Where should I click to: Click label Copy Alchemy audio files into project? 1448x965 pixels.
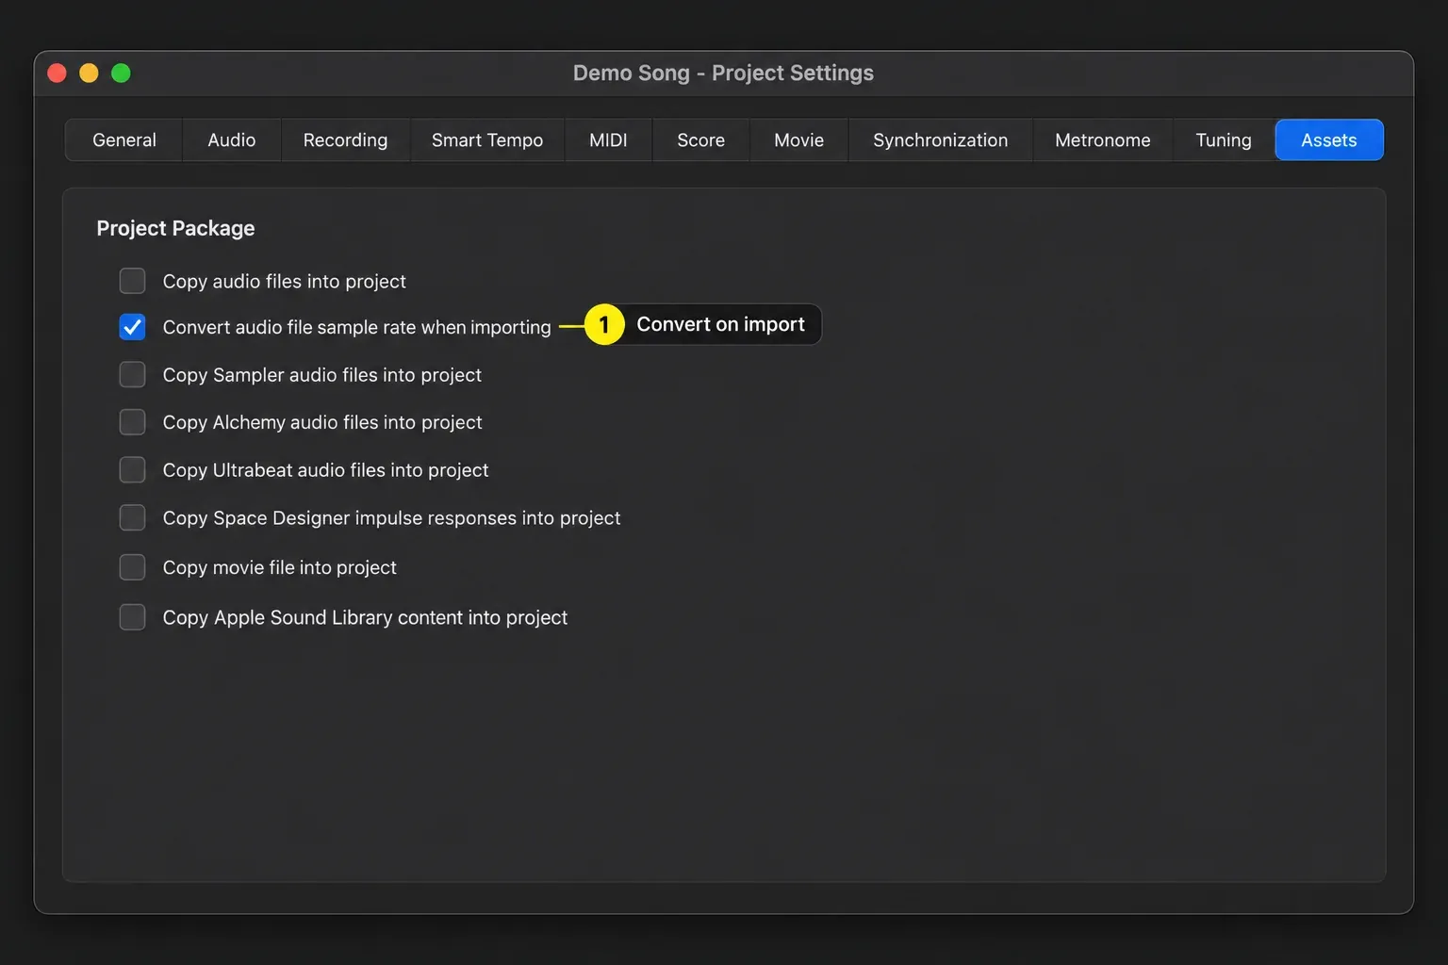pyautogui.click(x=321, y=421)
